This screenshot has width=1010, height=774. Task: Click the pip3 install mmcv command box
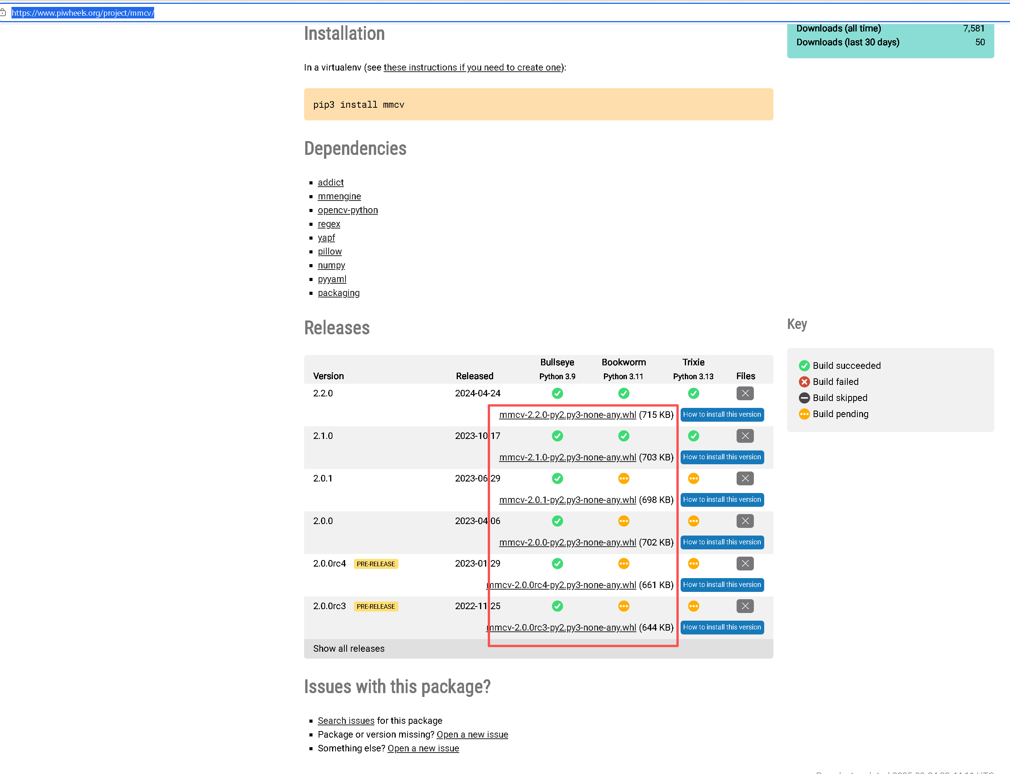click(x=538, y=105)
